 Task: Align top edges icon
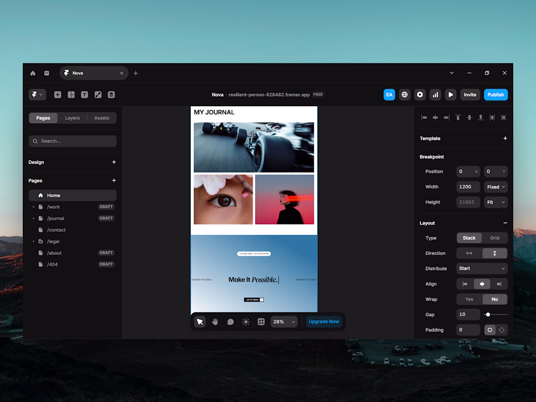tap(458, 117)
